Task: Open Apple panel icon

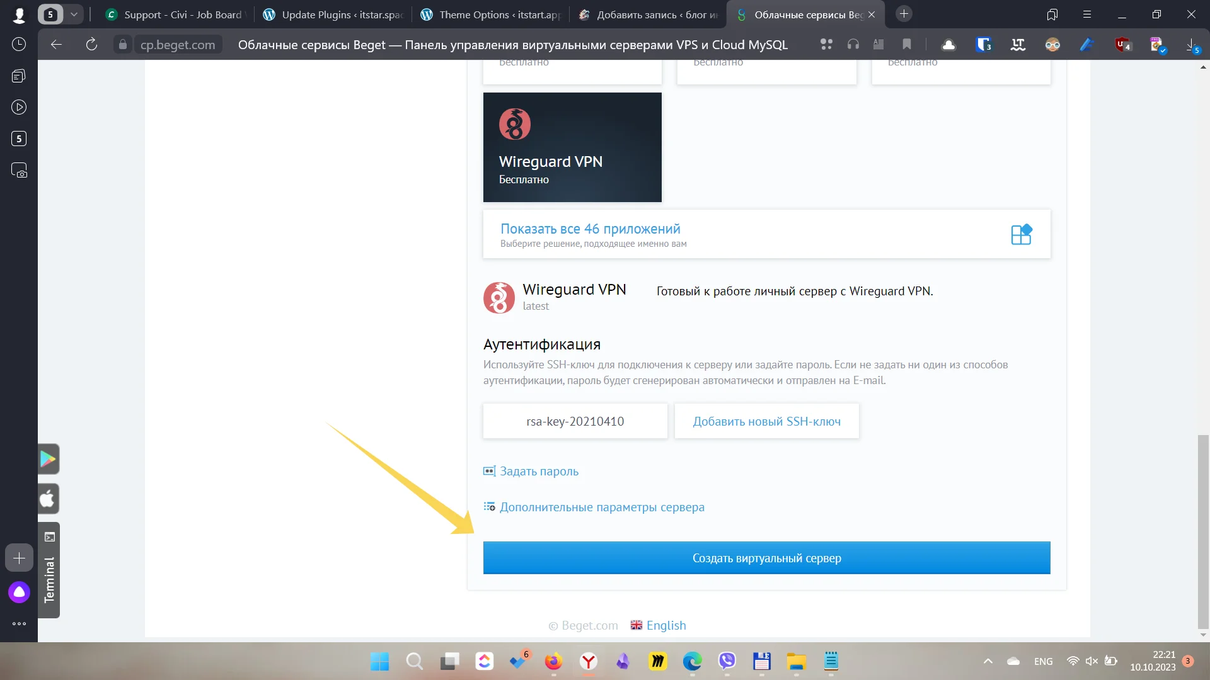Action: point(49,499)
